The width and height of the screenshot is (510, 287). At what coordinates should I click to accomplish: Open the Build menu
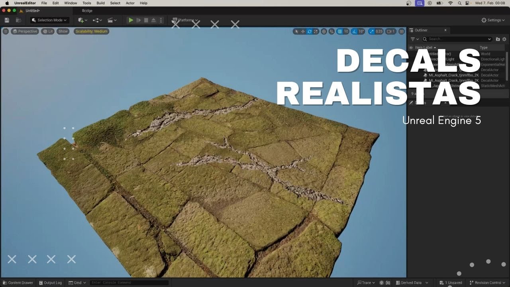tap(101, 3)
